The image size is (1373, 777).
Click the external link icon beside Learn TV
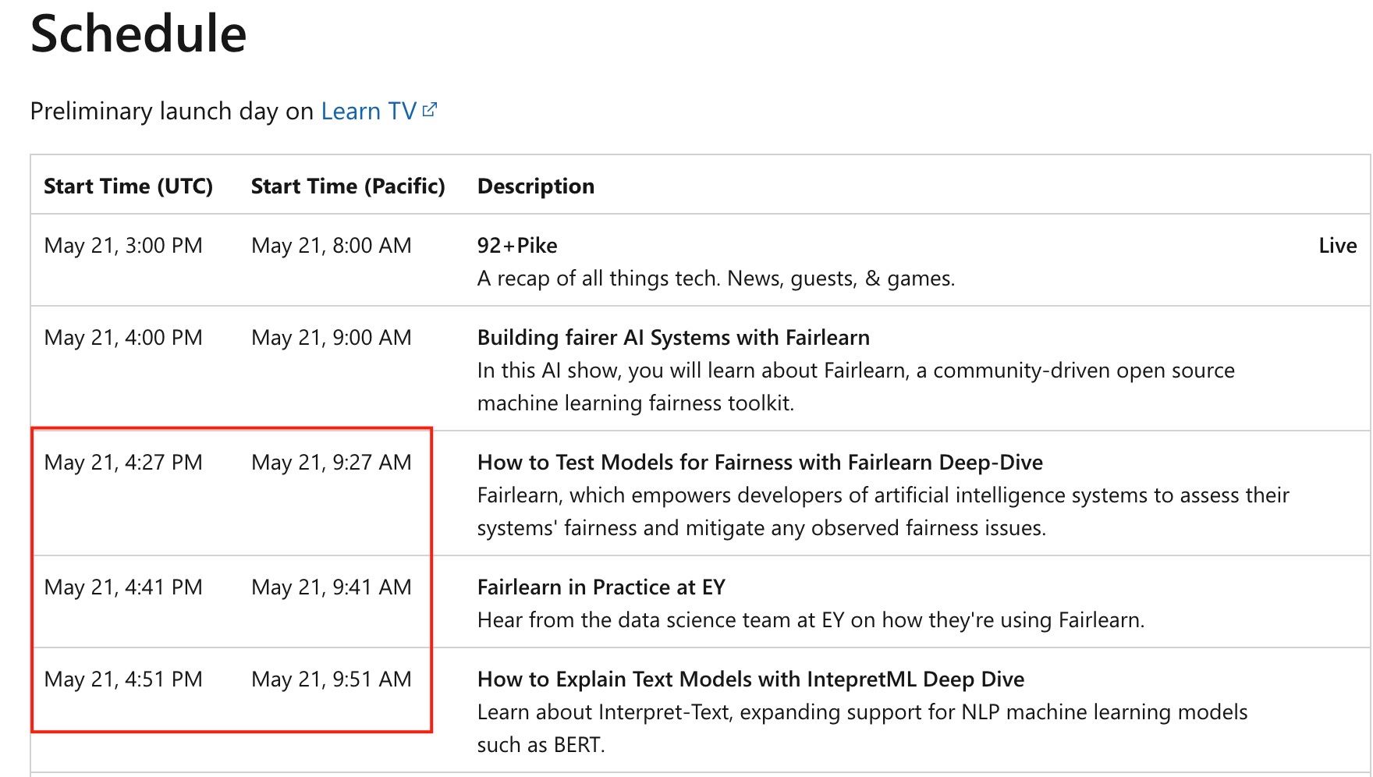430,110
